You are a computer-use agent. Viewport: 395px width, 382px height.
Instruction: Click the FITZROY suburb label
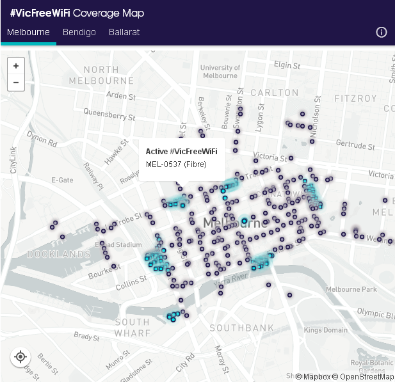pos(356,99)
